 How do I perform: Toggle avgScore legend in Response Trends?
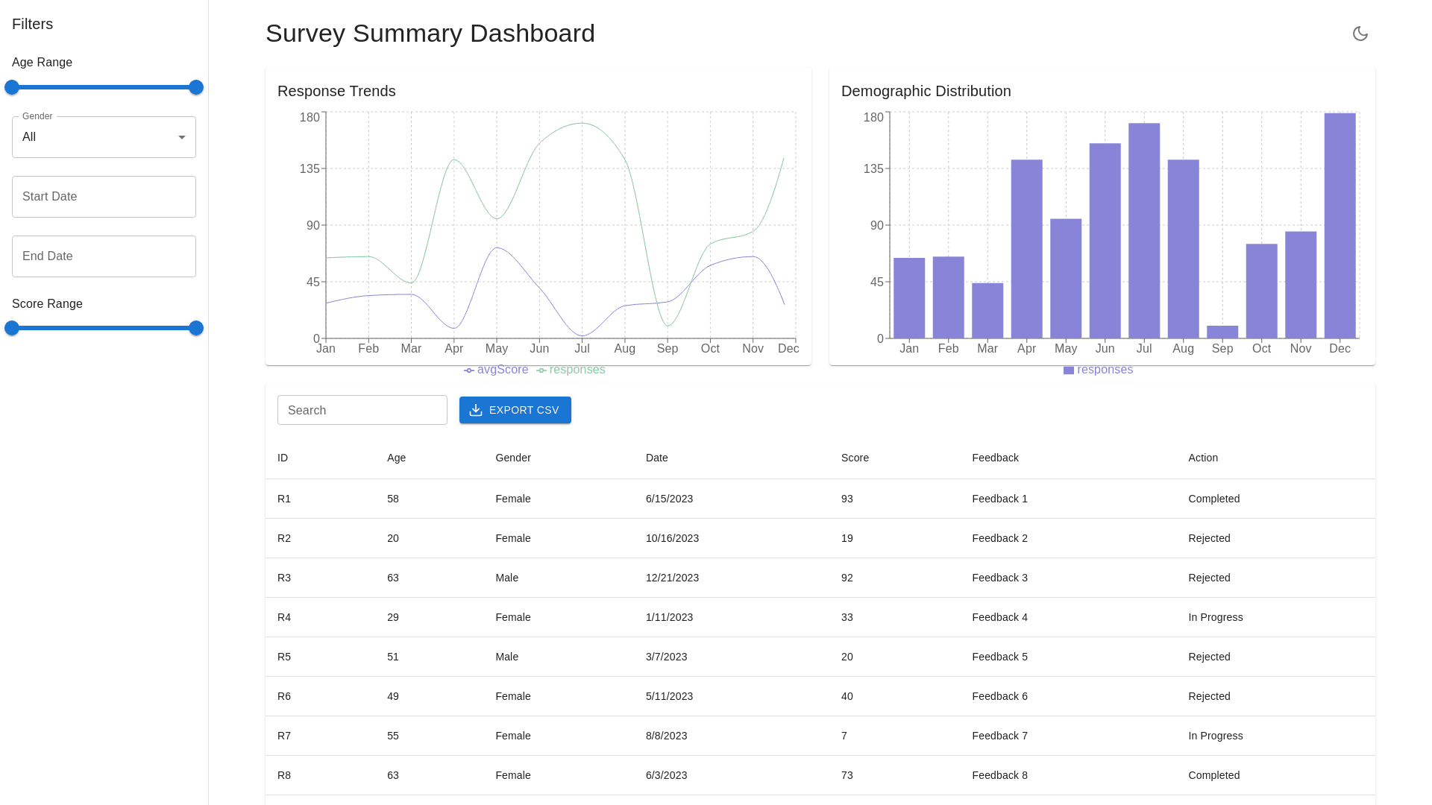pyautogui.click(x=496, y=370)
